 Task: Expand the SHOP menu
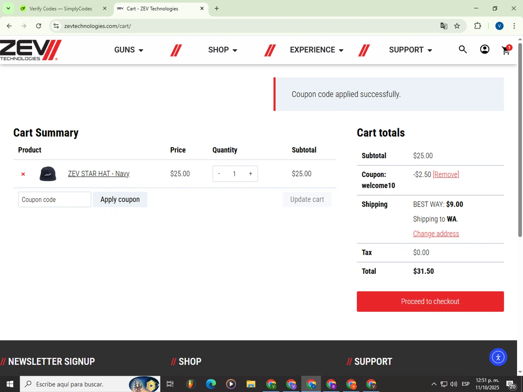pyautogui.click(x=223, y=50)
